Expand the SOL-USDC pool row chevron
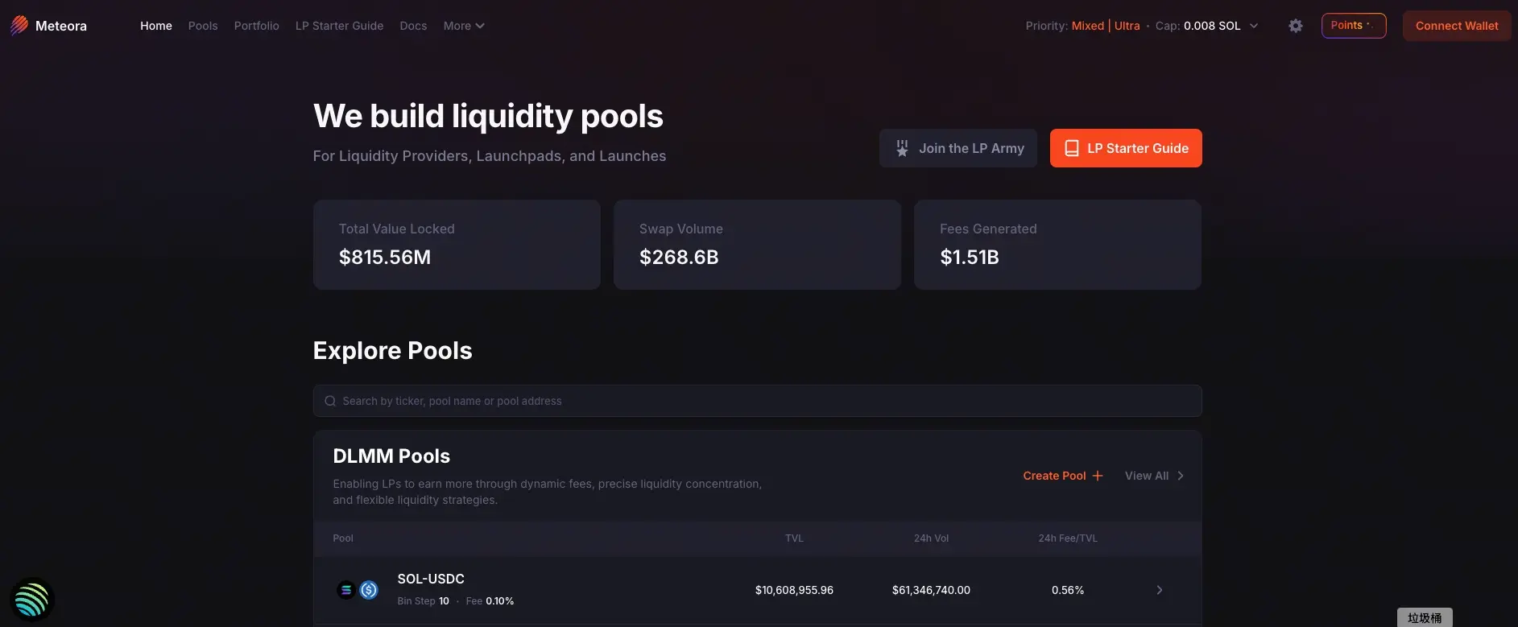 coord(1159,590)
